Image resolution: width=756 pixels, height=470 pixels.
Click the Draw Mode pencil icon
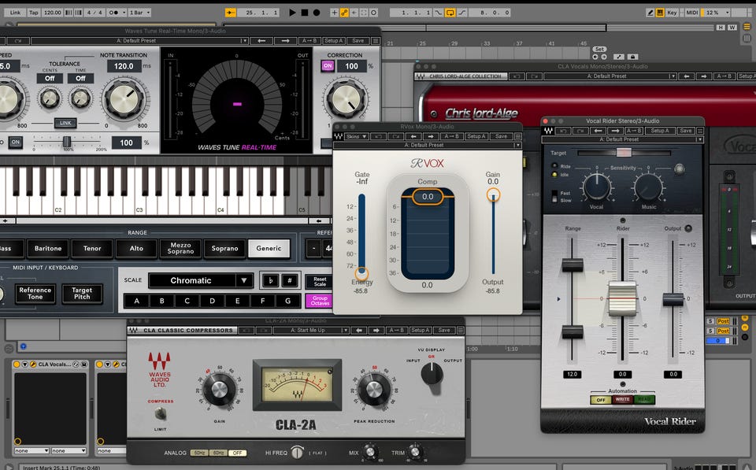(x=650, y=13)
